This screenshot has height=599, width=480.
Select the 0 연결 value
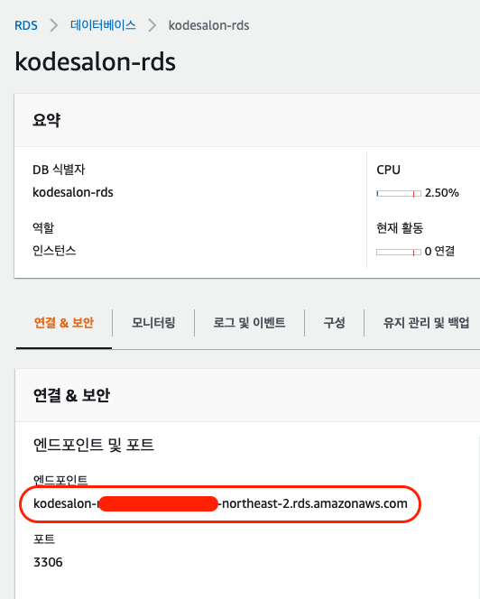[x=440, y=252]
